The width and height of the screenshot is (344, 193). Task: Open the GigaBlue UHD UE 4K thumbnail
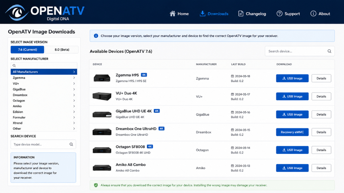[102, 114]
